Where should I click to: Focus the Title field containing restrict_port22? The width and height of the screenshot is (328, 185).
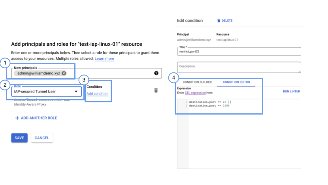click(239, 52)
